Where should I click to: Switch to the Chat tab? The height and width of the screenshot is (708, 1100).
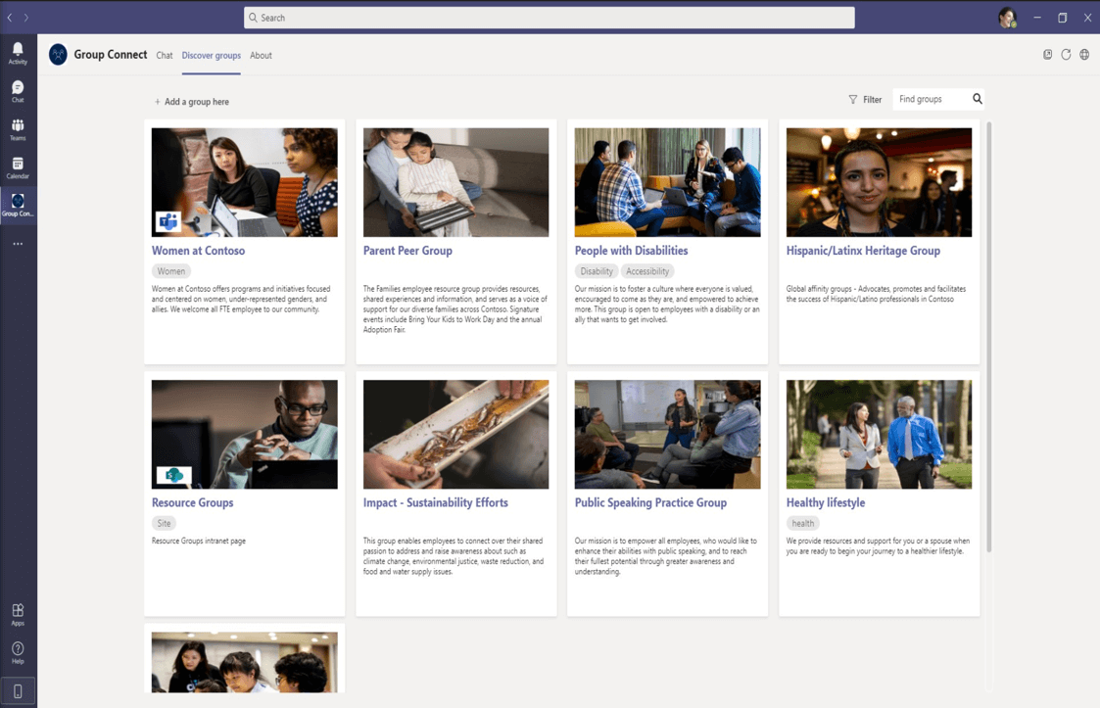tap(165, 56)
